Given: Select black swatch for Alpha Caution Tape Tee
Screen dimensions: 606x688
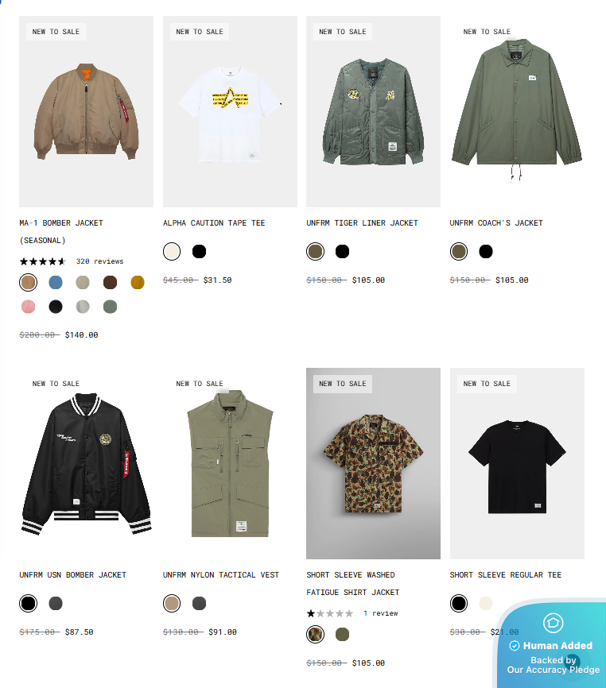Looking at the screenshot, I should (199, 251).
